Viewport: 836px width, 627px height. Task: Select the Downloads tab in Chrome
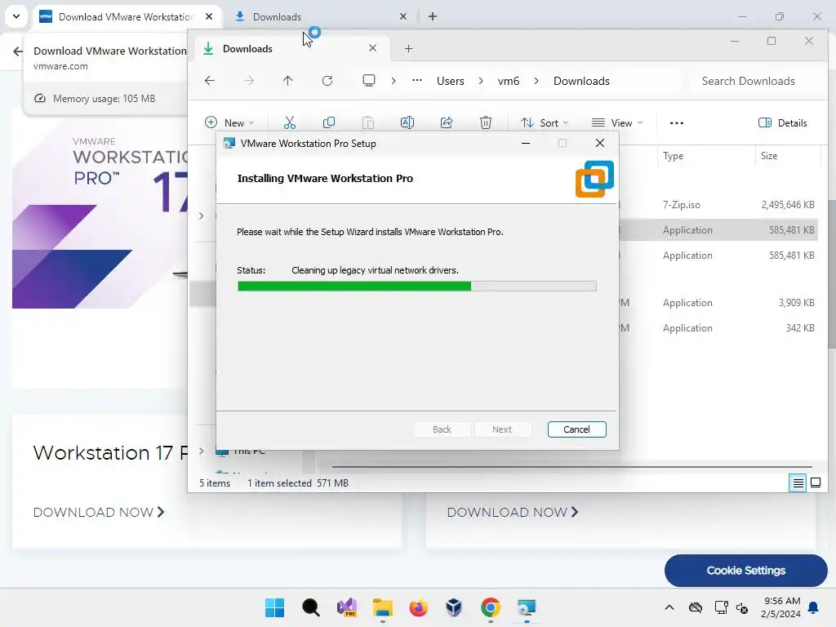point(320,16)
